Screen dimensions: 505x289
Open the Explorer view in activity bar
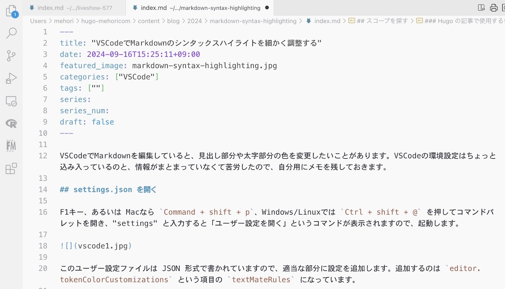11,11
